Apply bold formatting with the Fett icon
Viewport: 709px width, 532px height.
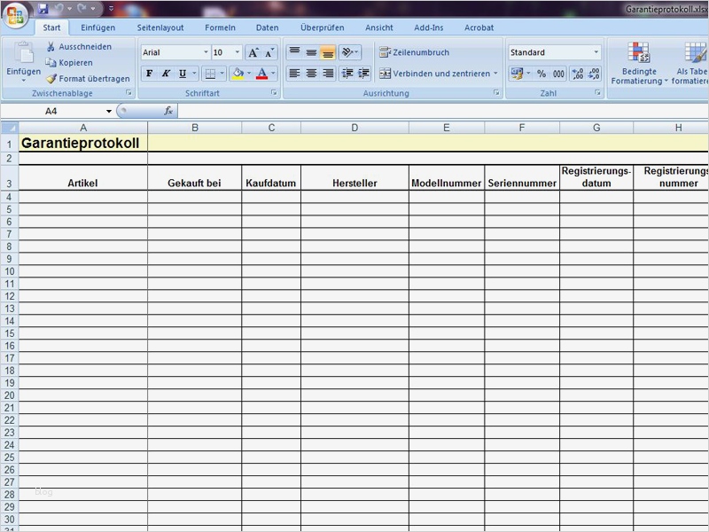click(x=149, y=72)
